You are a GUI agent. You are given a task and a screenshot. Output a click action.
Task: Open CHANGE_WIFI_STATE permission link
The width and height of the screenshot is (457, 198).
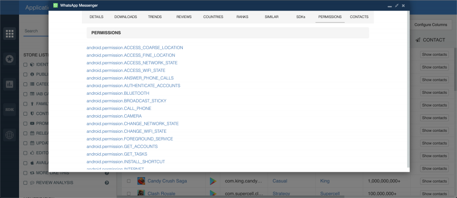pyautogui.click(x=127, y=131)
